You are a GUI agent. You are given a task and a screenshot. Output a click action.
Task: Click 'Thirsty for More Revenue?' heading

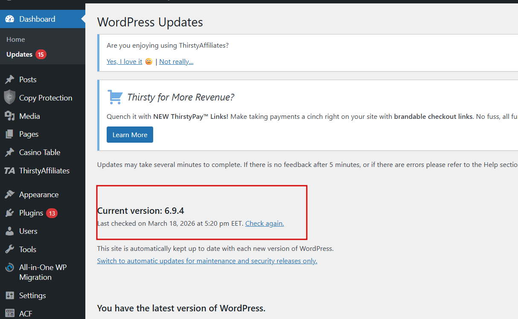click(181, 97)
